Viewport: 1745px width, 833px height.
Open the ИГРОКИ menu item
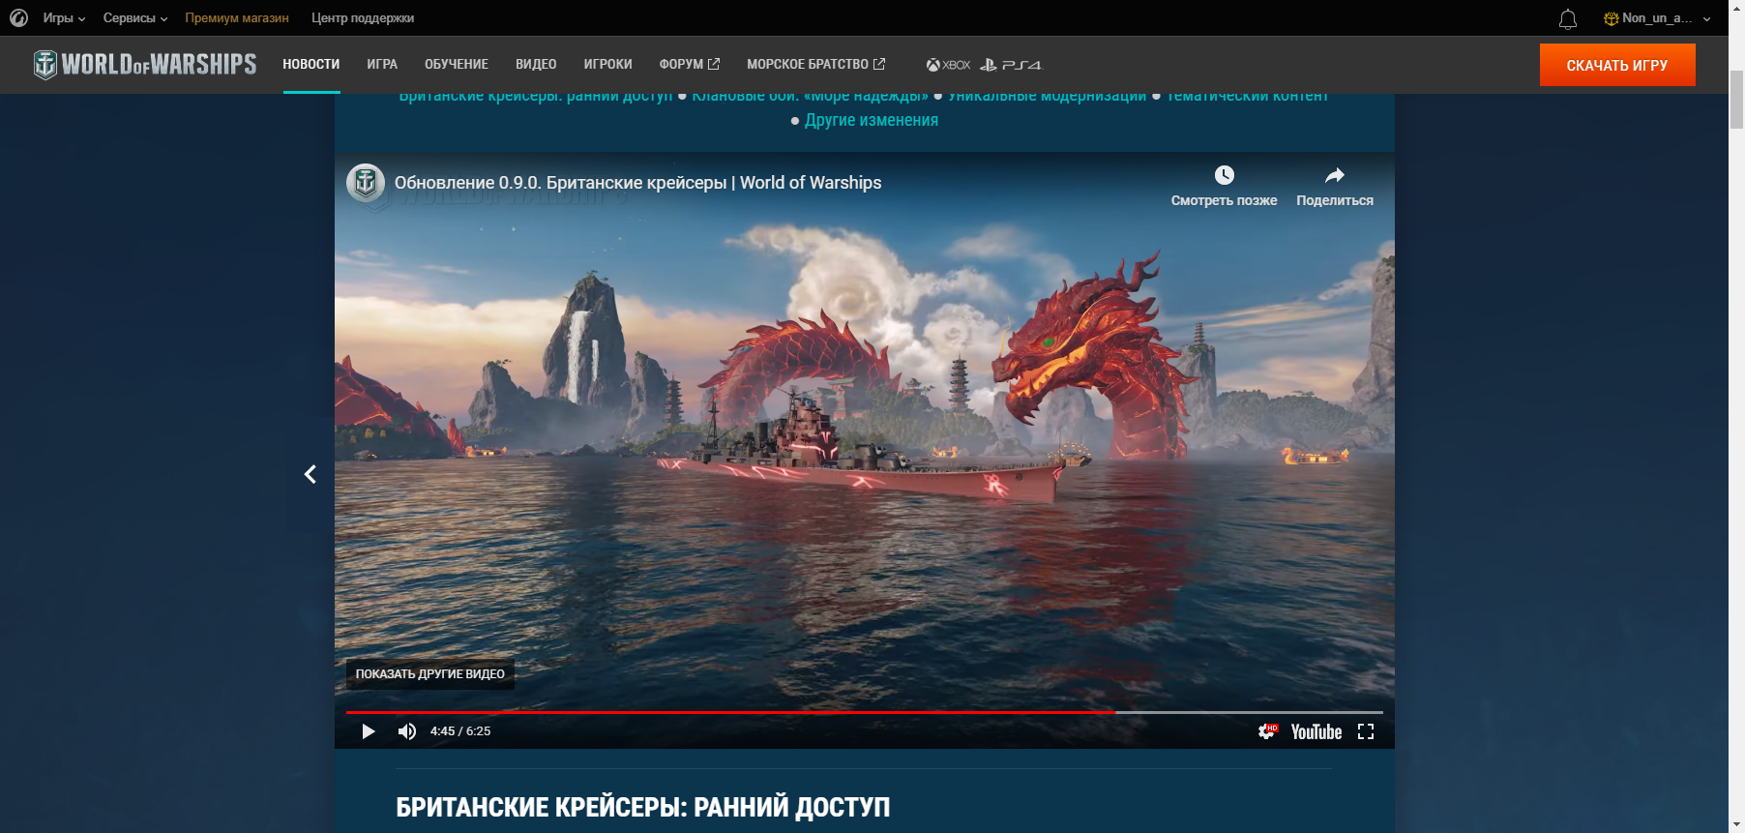point(608,64)
